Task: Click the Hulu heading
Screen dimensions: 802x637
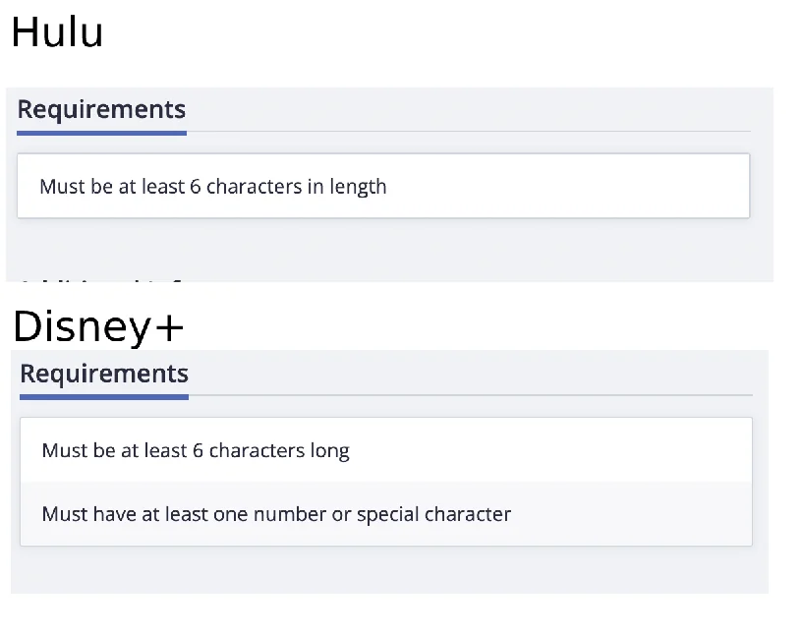Action: coord(57,32)
